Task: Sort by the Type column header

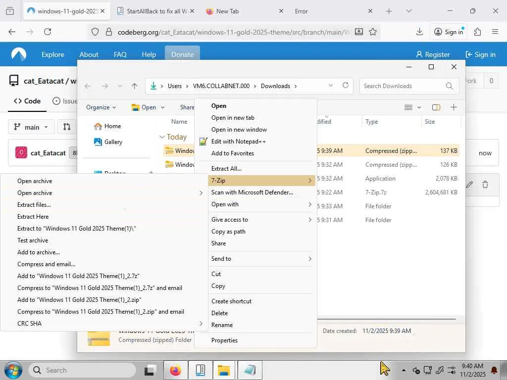Action: (x=371, y=122)
